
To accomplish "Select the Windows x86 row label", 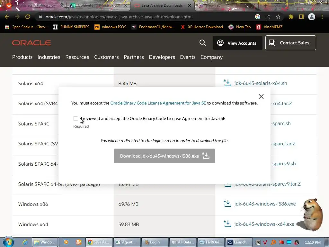I will (x=33, y=204).
